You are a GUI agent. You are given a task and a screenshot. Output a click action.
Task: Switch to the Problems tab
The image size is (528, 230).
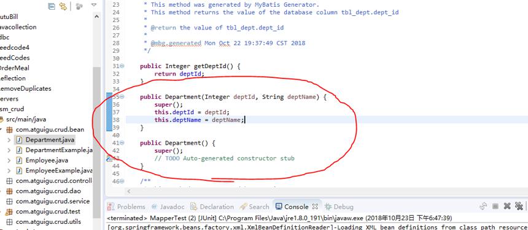point(126,207)
